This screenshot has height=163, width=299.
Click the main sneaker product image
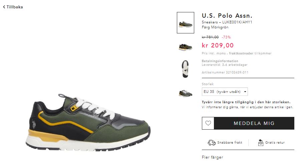[88, 122]
